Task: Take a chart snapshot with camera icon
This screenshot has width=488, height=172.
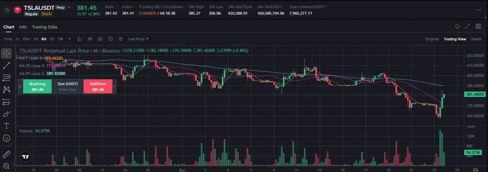Action: tap(100, 39)
